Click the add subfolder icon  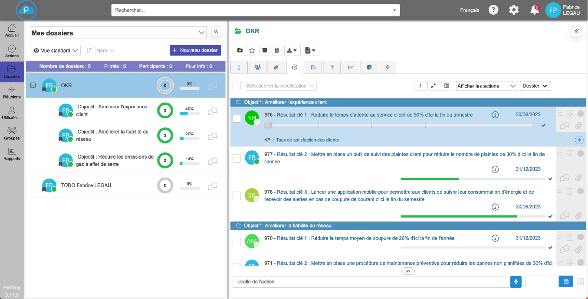[x=240, y=51]
